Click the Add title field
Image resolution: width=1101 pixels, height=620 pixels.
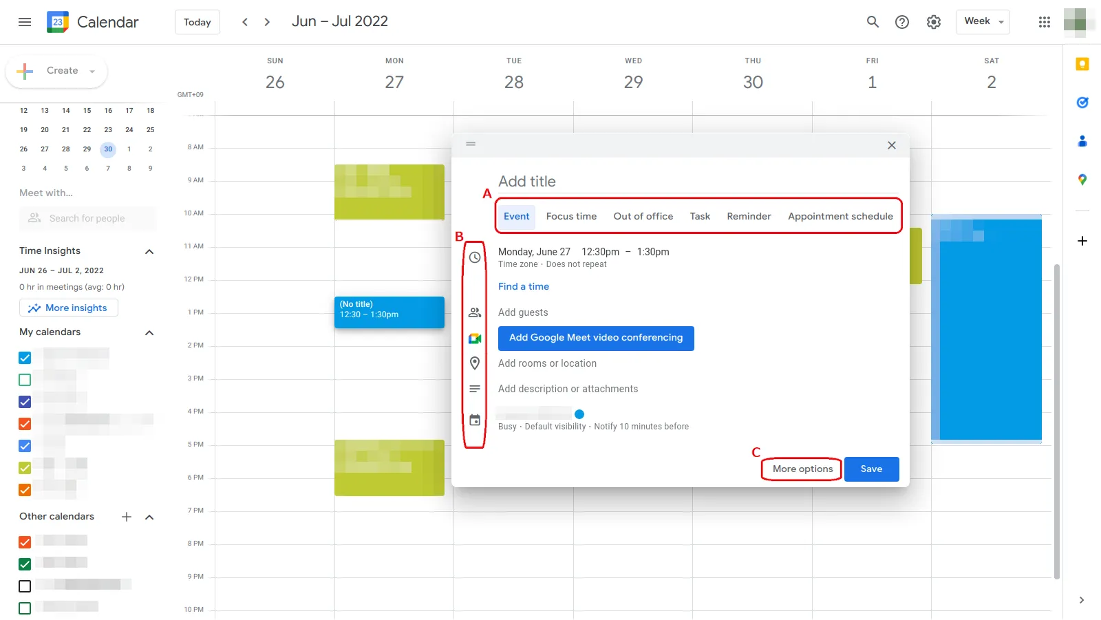pos(619,181)
